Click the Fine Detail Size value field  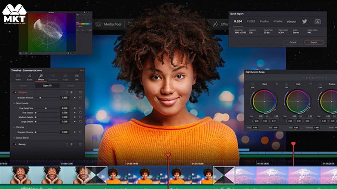(64, 108)
